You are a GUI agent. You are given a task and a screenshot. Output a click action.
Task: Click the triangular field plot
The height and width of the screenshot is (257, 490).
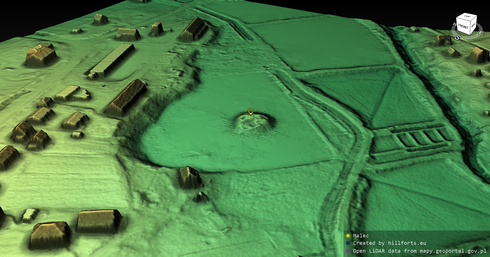click(x=398, y=102)
